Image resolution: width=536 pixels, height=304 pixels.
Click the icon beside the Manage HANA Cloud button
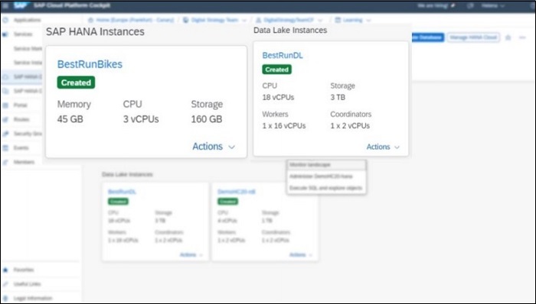click(x=508, y=37)
